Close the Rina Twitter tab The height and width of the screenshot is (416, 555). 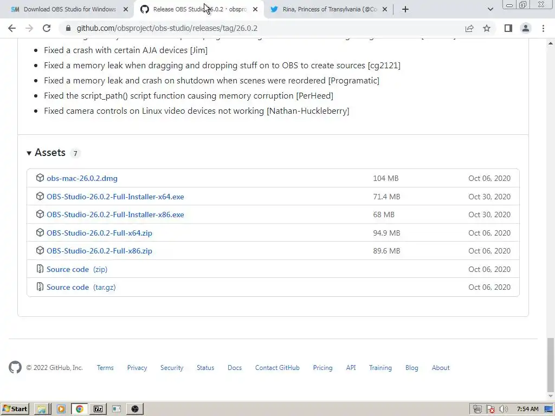click(385, 10)
